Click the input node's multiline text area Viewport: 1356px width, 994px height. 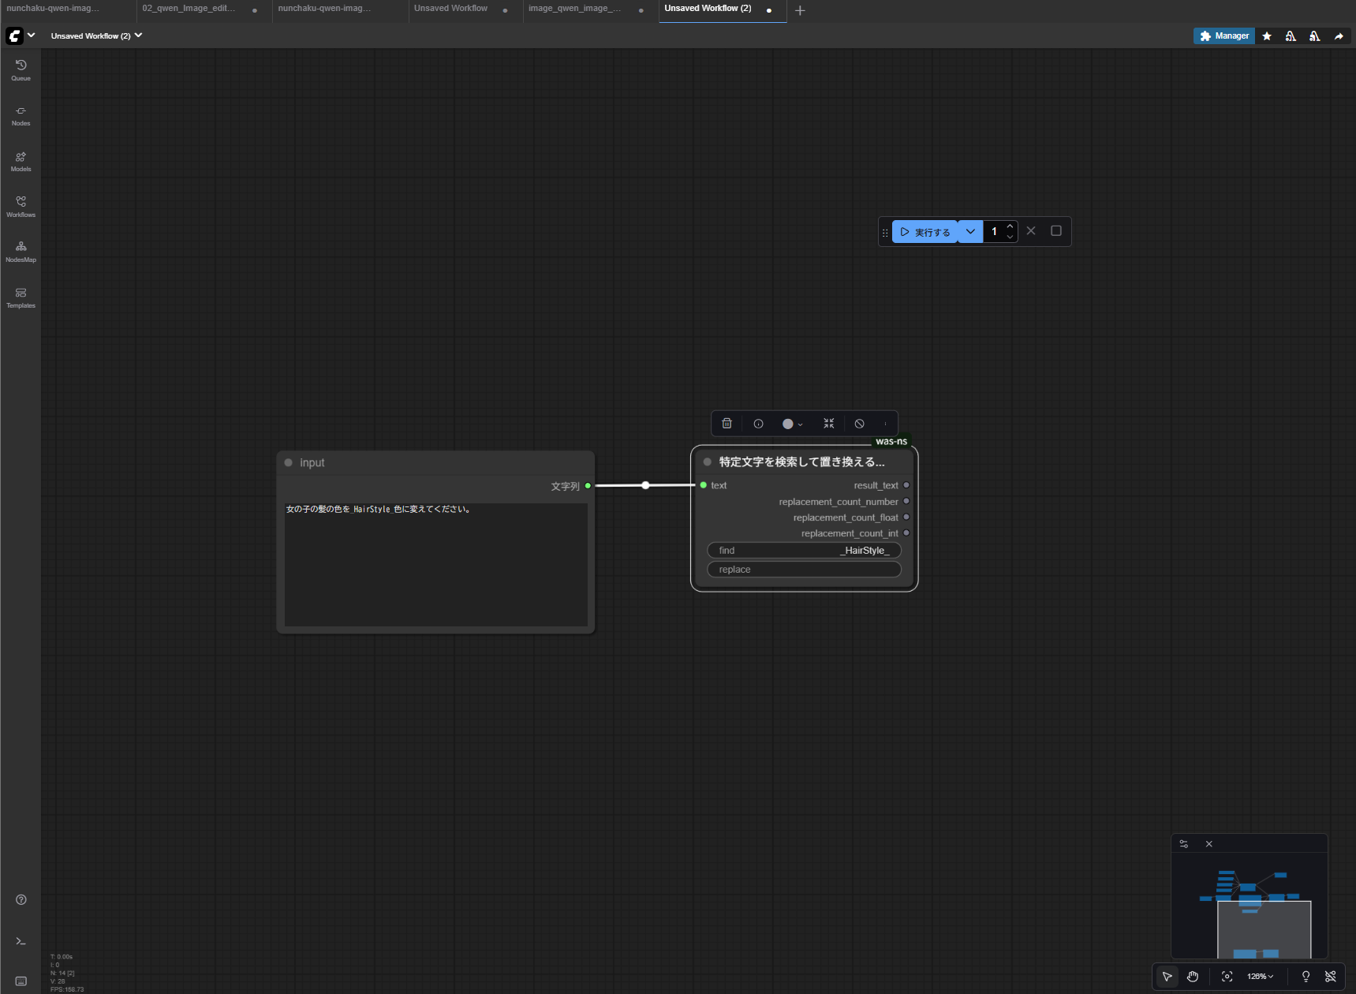tap(436, 564)
